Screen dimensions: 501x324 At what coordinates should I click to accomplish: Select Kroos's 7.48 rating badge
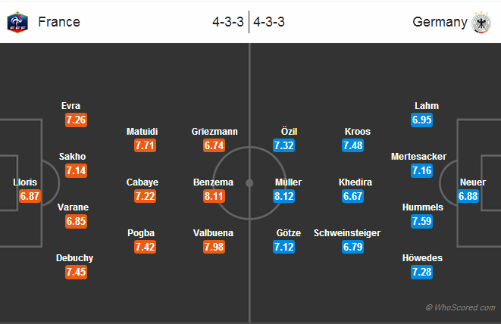352,145
